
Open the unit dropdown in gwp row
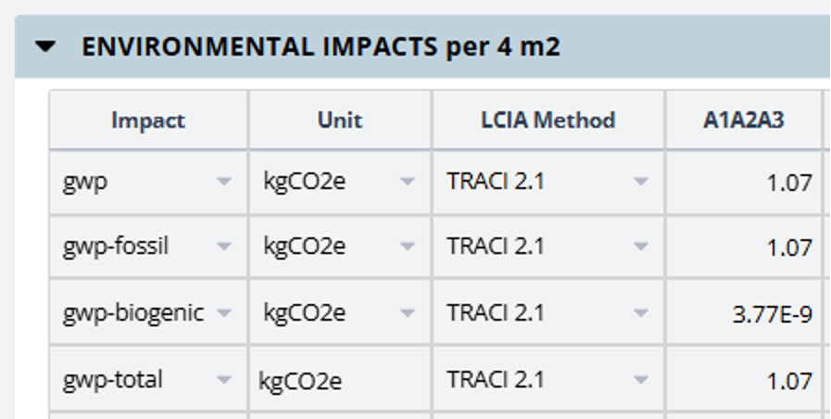(x=407, y=183)
